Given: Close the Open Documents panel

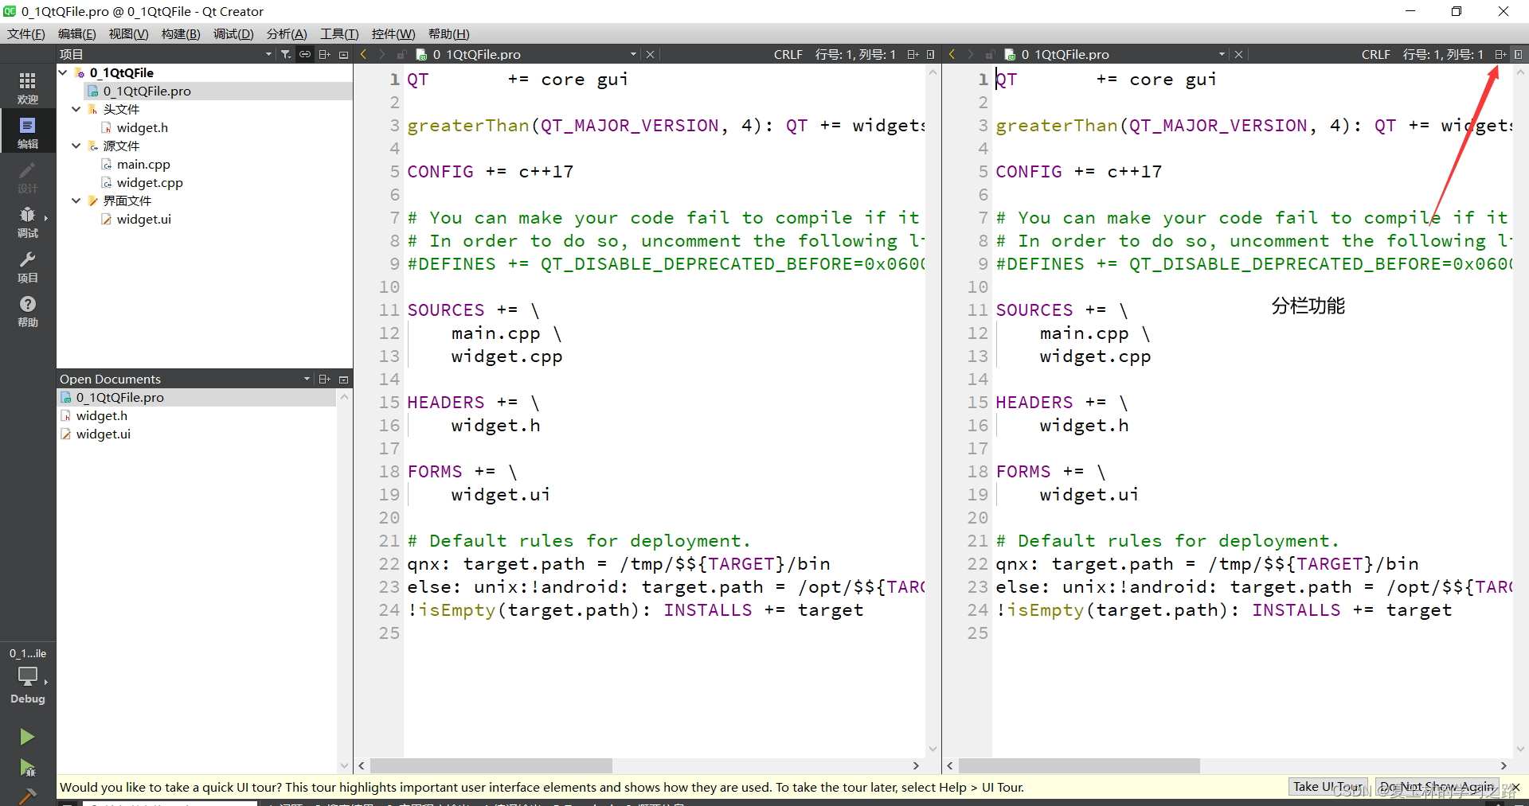Looking at the screenshot, I should 344,380.
